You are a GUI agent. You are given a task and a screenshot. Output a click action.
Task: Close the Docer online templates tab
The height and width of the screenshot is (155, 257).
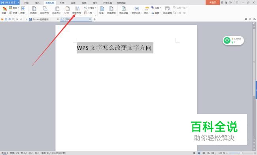(x=58, y=19)
